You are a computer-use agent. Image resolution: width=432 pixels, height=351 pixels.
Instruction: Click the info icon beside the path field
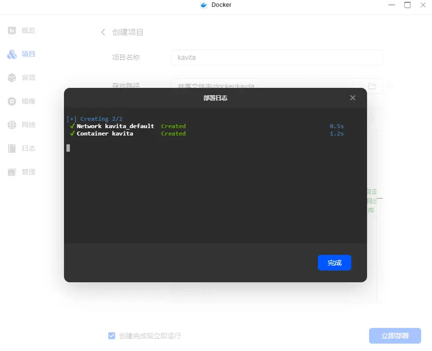[390, 86]
